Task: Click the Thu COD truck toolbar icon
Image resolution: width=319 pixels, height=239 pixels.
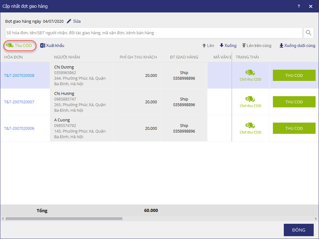Action: pos(10,45)
